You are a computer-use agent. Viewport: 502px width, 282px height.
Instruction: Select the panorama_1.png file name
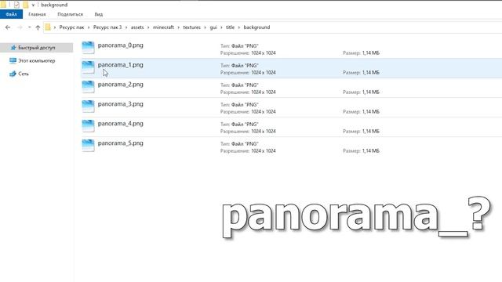[120, 65]
